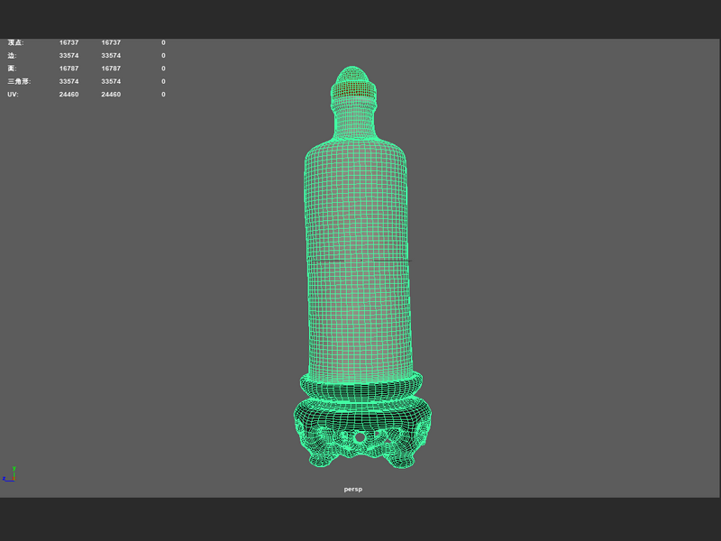Select the 0 value in UV row
Image resolution: width=721 pixels, height=541 pixels.
pyautogui.click(x=163, y=95)
